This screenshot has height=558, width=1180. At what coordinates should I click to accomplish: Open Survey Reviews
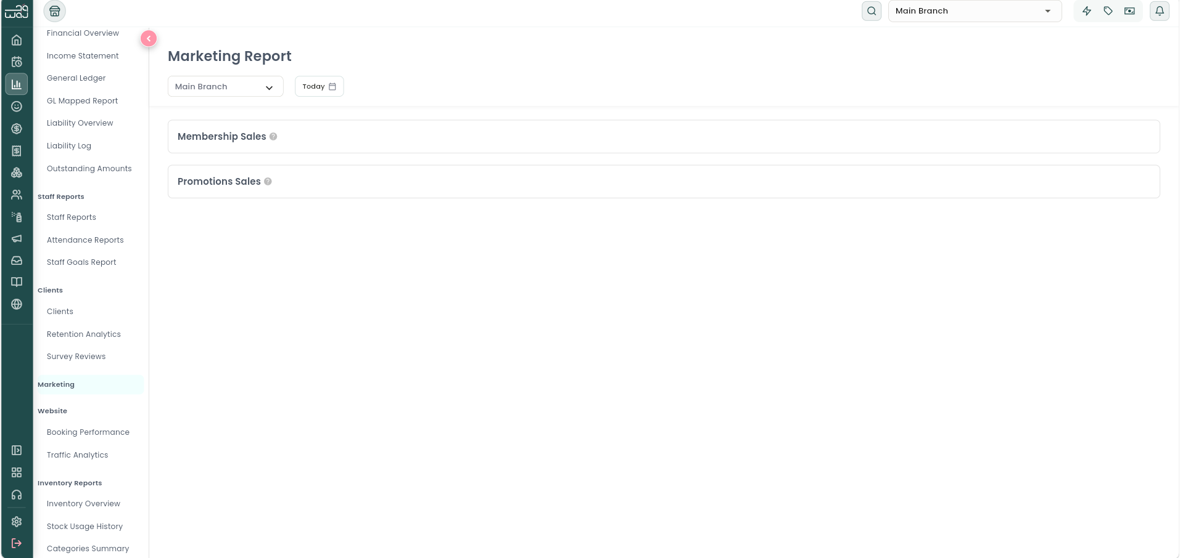[76, 357]
